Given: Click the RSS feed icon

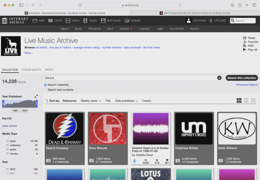Looking at the screenshot, I should [245, 46].
